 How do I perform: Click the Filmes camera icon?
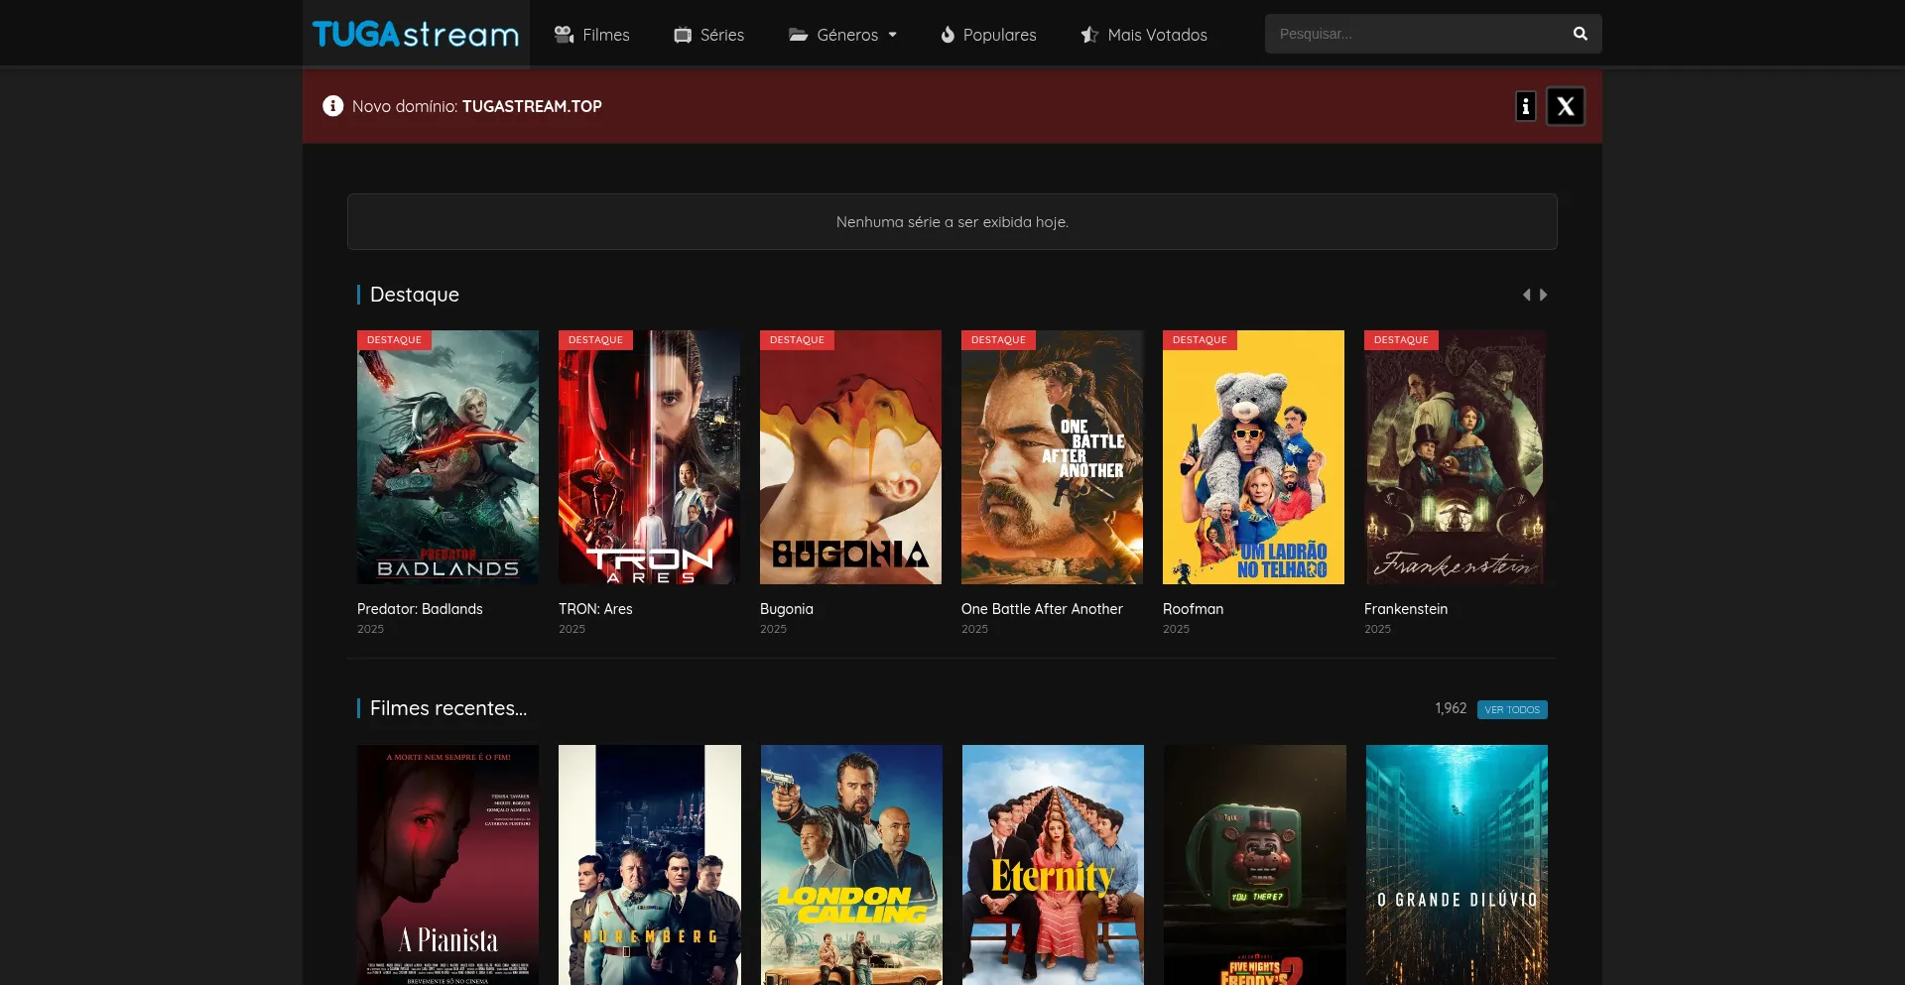(565, 35)
